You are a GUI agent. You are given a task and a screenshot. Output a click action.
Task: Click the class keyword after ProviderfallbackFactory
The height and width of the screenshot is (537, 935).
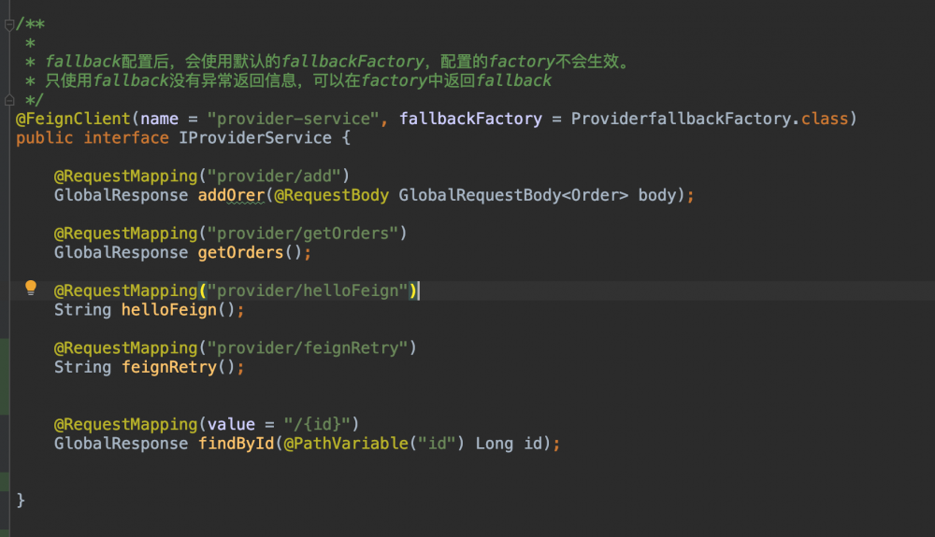point(825,119)
